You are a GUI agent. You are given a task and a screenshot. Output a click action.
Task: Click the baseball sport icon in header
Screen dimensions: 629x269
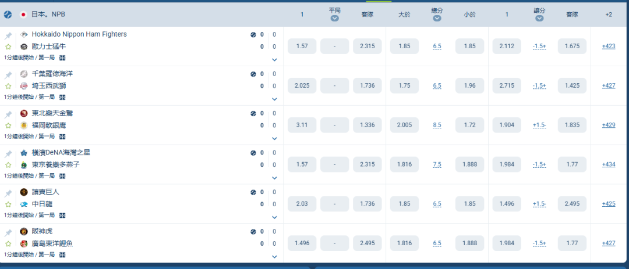tap(8, 15)
